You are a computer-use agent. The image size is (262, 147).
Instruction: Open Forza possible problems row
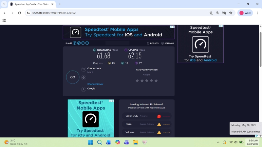pos(147,124)
